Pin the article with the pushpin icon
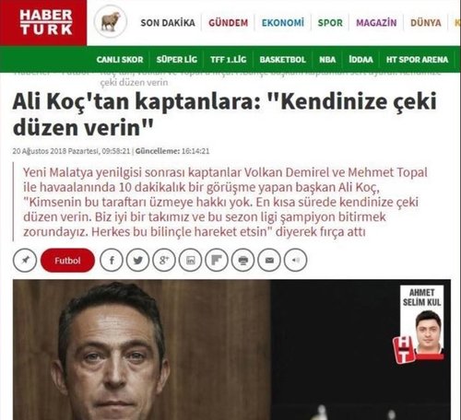This screenshot has height=420, width=461. point(25,261)
